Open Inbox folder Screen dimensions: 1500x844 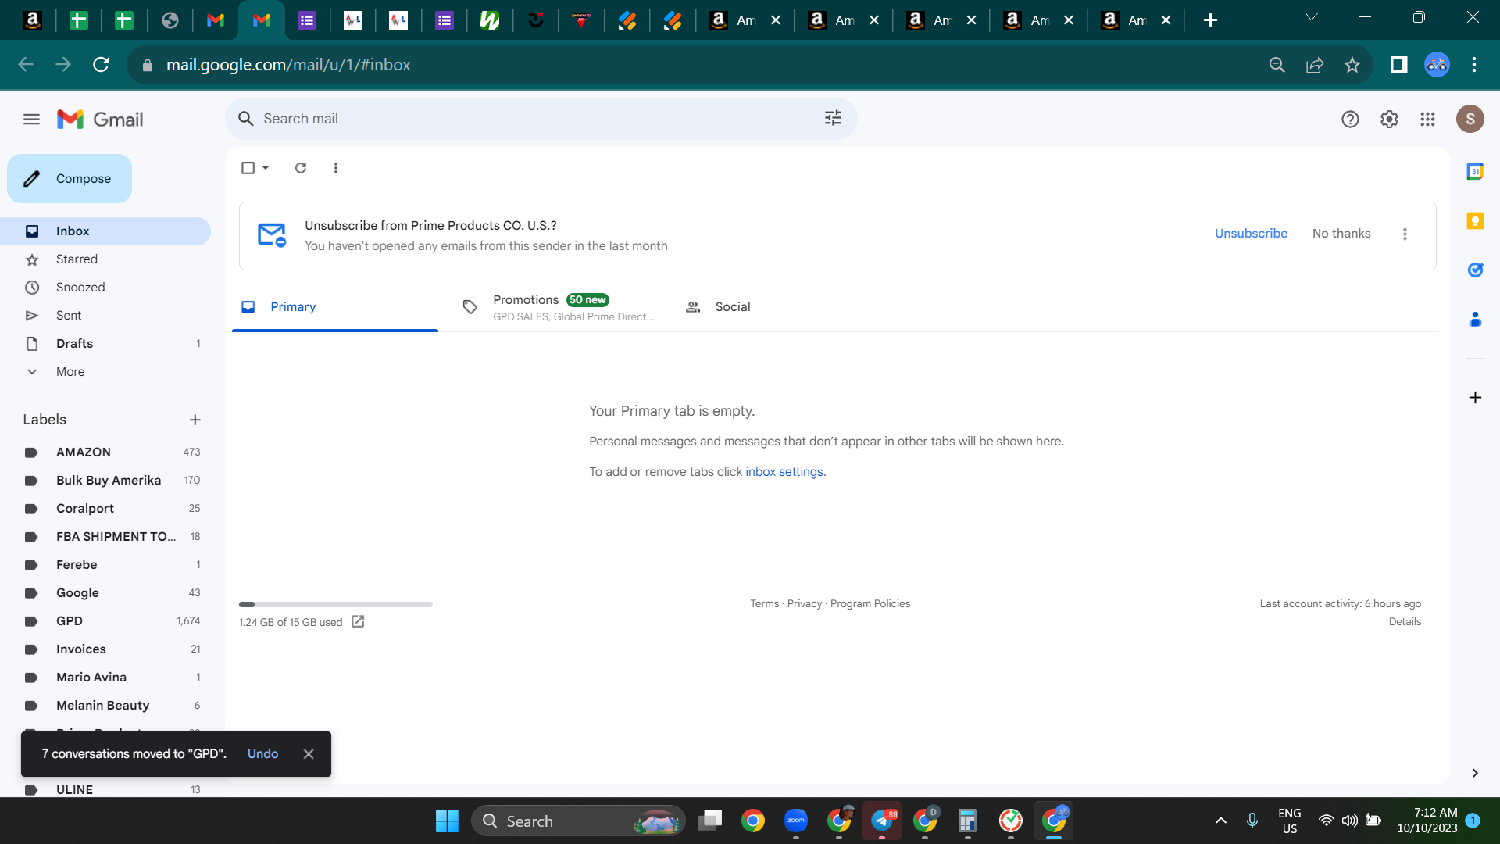[105, 231]
